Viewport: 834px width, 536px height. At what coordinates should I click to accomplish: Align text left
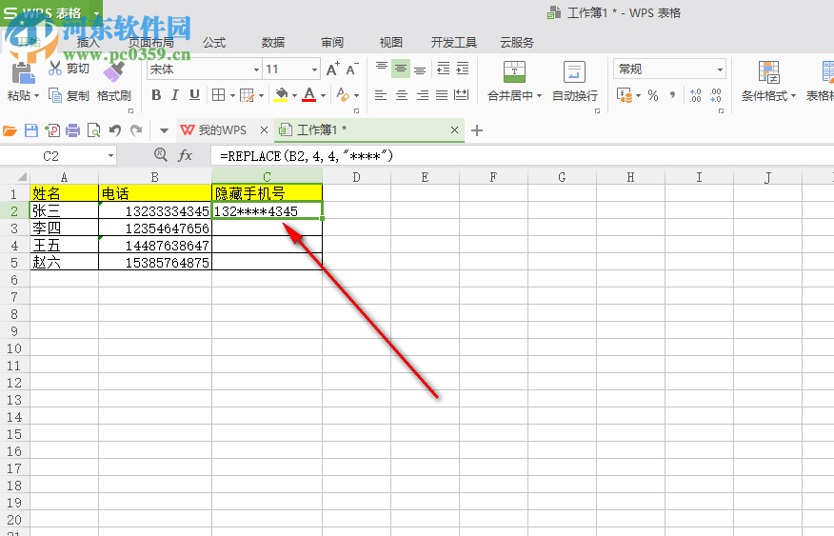pyautogui.click(x=380, y=95)
